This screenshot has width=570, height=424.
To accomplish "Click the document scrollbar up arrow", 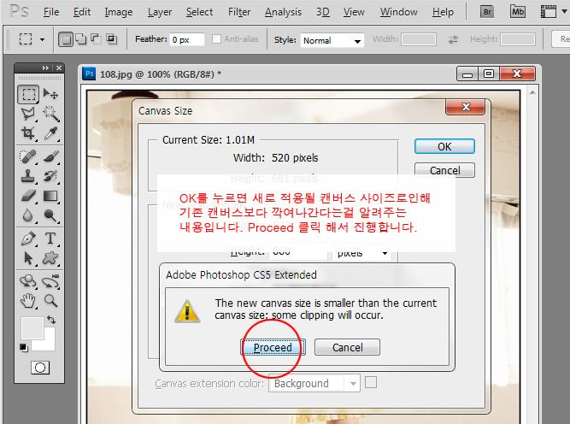I will click(x=532, y=92).
